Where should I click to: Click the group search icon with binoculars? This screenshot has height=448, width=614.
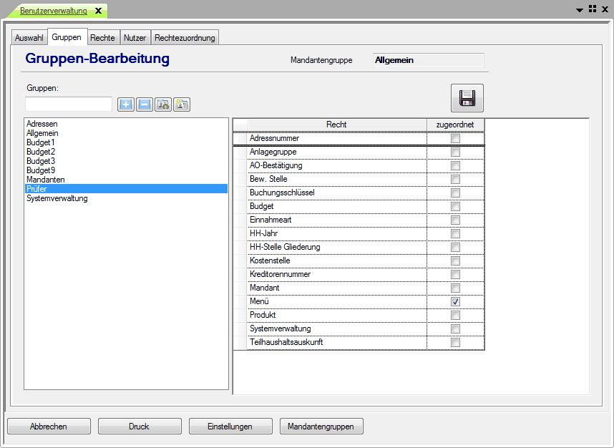pyautogui.click(x=163, y=104)
